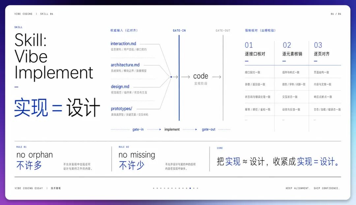This screenshot has height=205, width=356.
Task: Click the no orphan rule heading
Action: (35, 155)
